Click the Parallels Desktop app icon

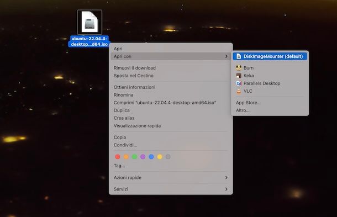239,83
